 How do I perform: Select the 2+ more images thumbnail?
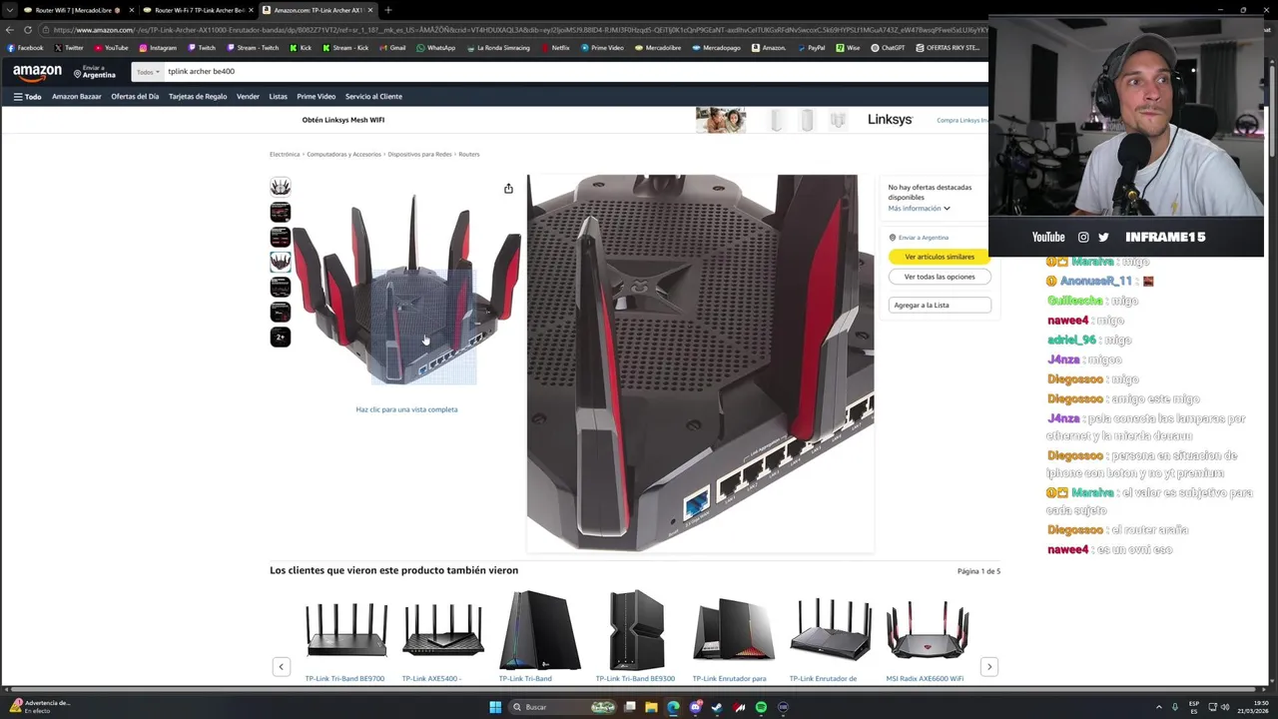[x=281, y=337]
